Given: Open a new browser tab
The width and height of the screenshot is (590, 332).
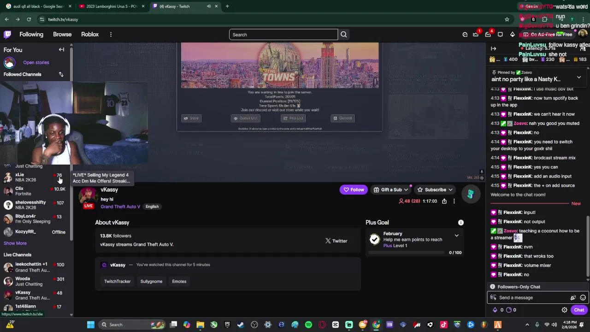Looking at the screenshot, I should coord(227,6).
